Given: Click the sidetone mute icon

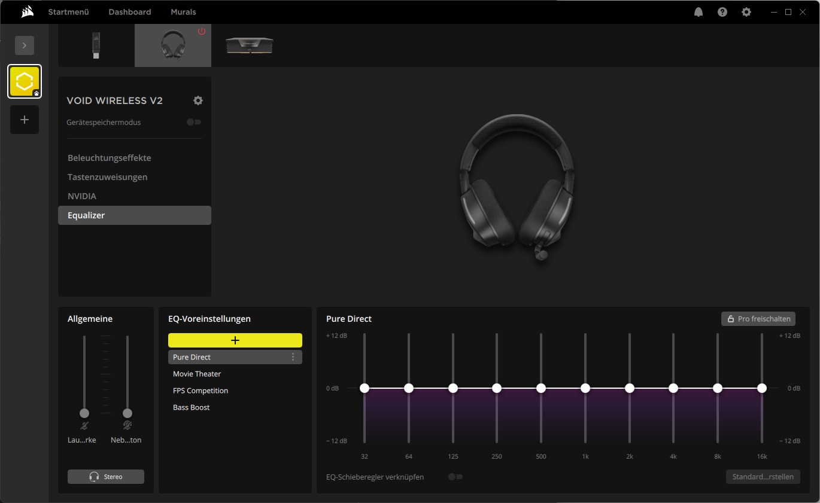Looking at the screenshot, I should (x=127, y=426).
